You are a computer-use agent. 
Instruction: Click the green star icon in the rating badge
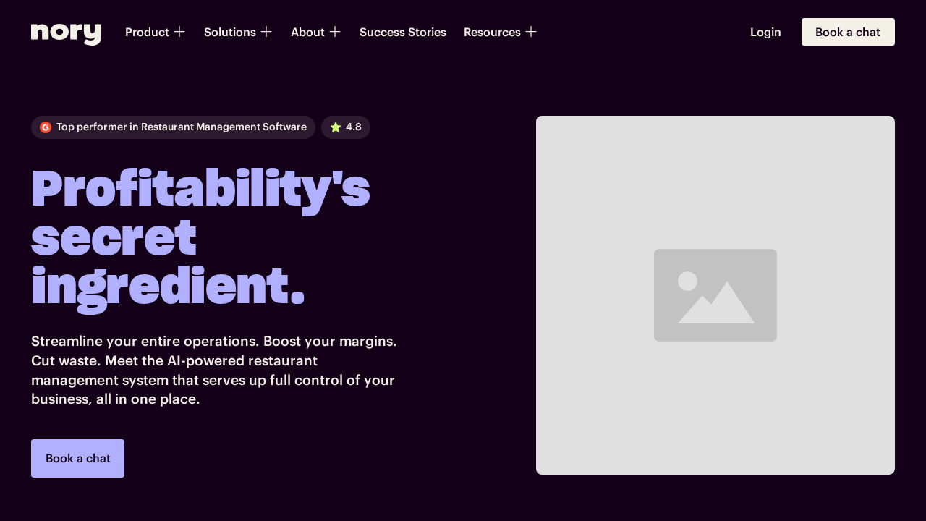pos(336,127)
